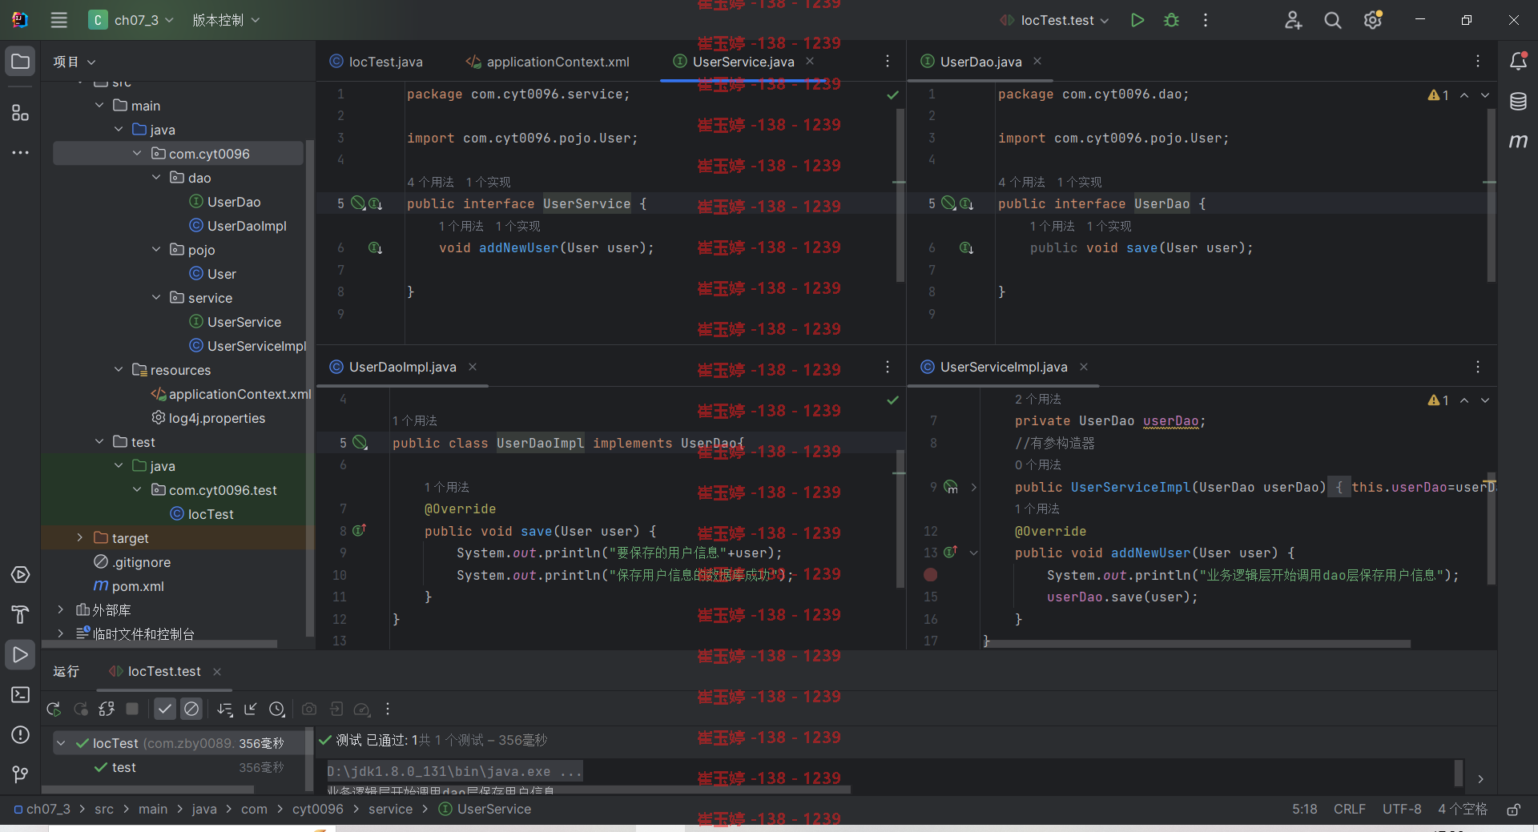This screenshot has height=832, width=1538.
Task: Open the ch07_3 project dropdown
Action: pyautogui.click(x=131, y=20)
